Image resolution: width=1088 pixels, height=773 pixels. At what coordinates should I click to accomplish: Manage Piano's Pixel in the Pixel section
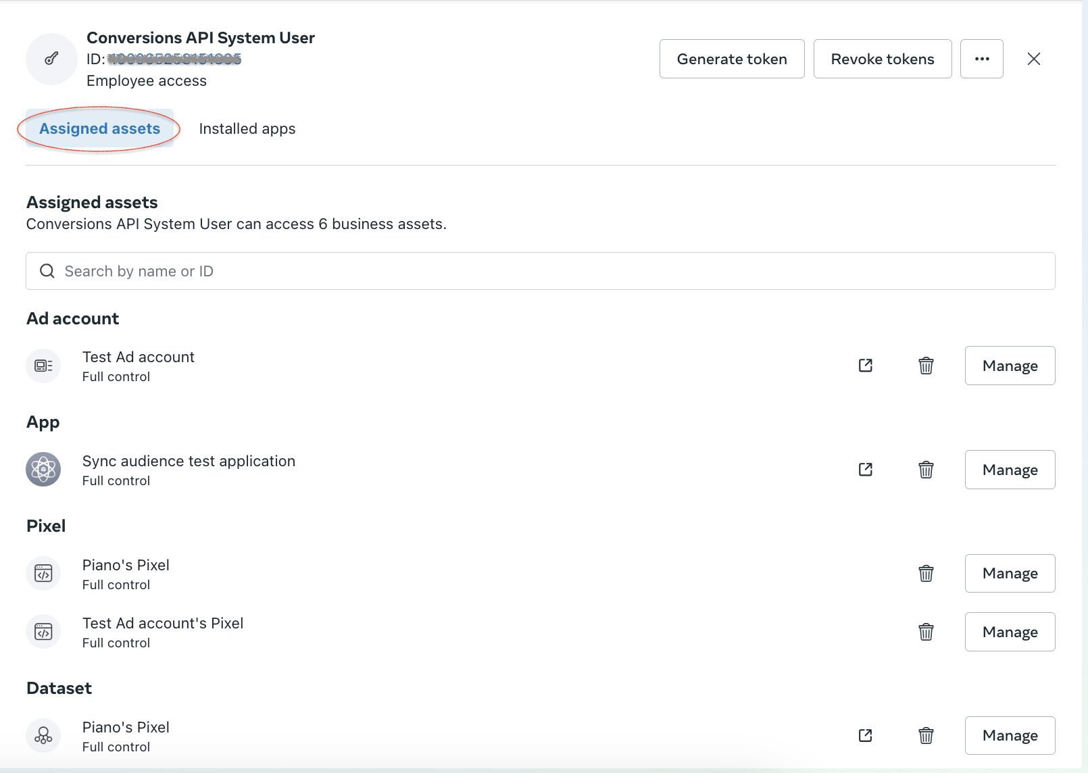(x=1010, y=574)
